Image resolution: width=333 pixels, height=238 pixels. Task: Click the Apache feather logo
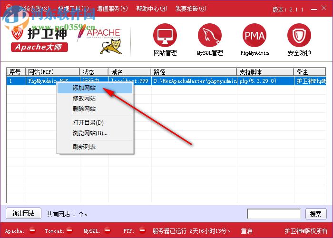[81, 33]
